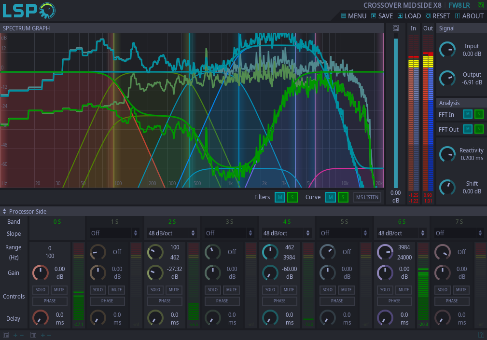Click the minus beside the UI scaling icon

[x=22, y=335]
